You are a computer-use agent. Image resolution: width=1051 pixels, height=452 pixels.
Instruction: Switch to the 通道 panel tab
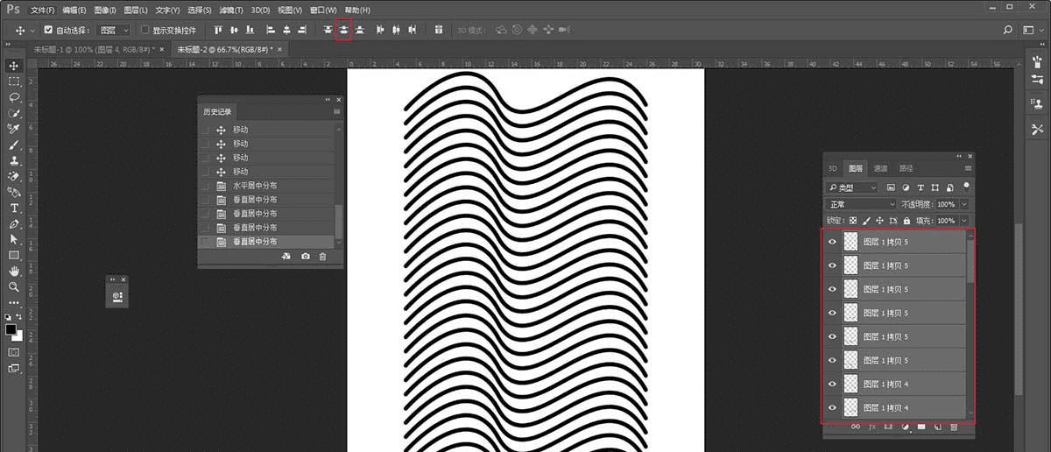pyautogui.click(x=880, y=168)
